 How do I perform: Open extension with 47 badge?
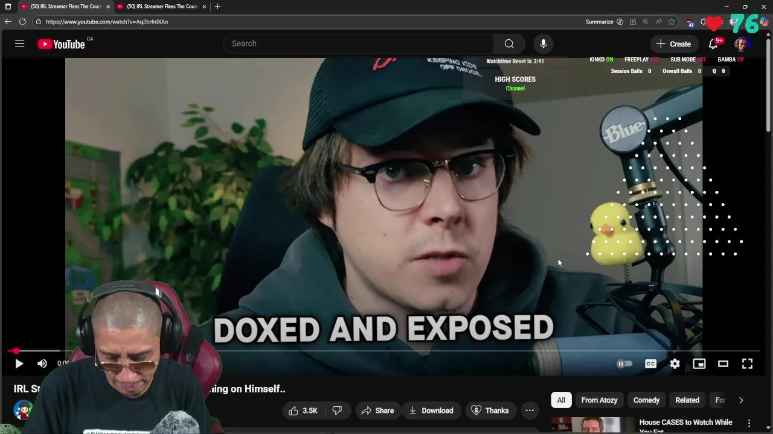[690, 22]
